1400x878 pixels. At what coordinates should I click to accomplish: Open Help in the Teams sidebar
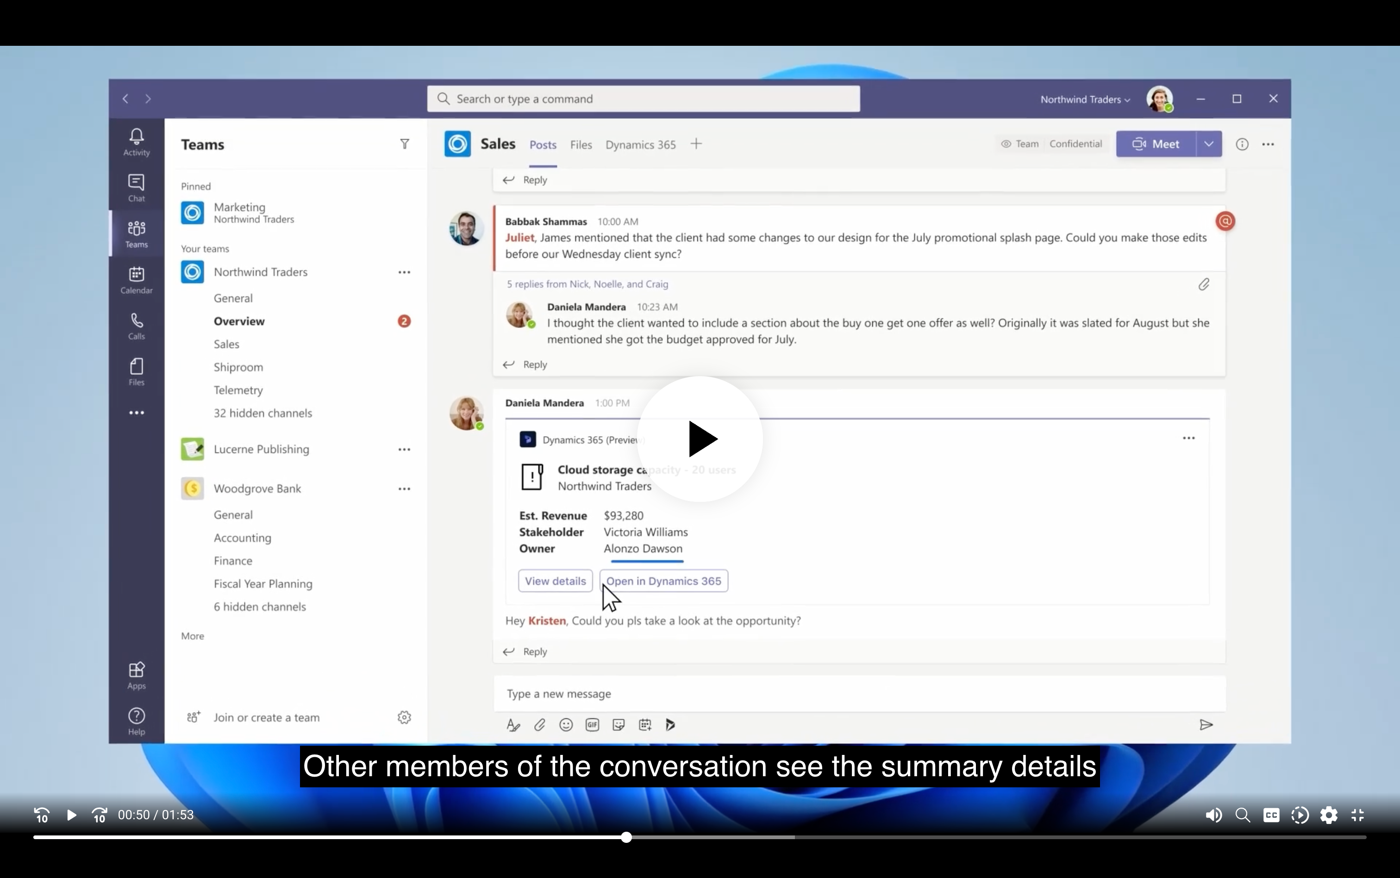pos(137,721)
